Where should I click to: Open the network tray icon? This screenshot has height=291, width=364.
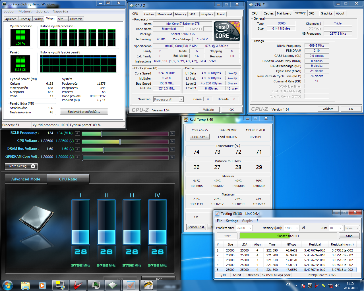click(x=330, y=286)
